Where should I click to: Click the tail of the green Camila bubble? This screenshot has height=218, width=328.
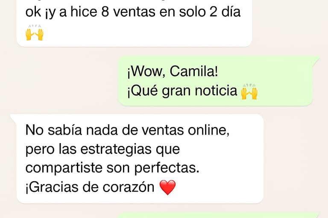[x=316, y=60]
